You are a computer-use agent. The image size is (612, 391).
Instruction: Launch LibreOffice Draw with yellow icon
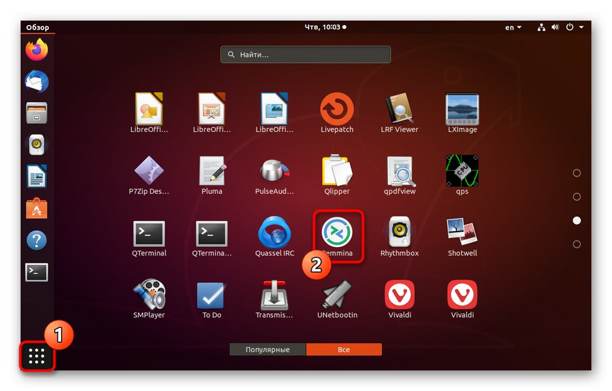[x=149, y=113]
